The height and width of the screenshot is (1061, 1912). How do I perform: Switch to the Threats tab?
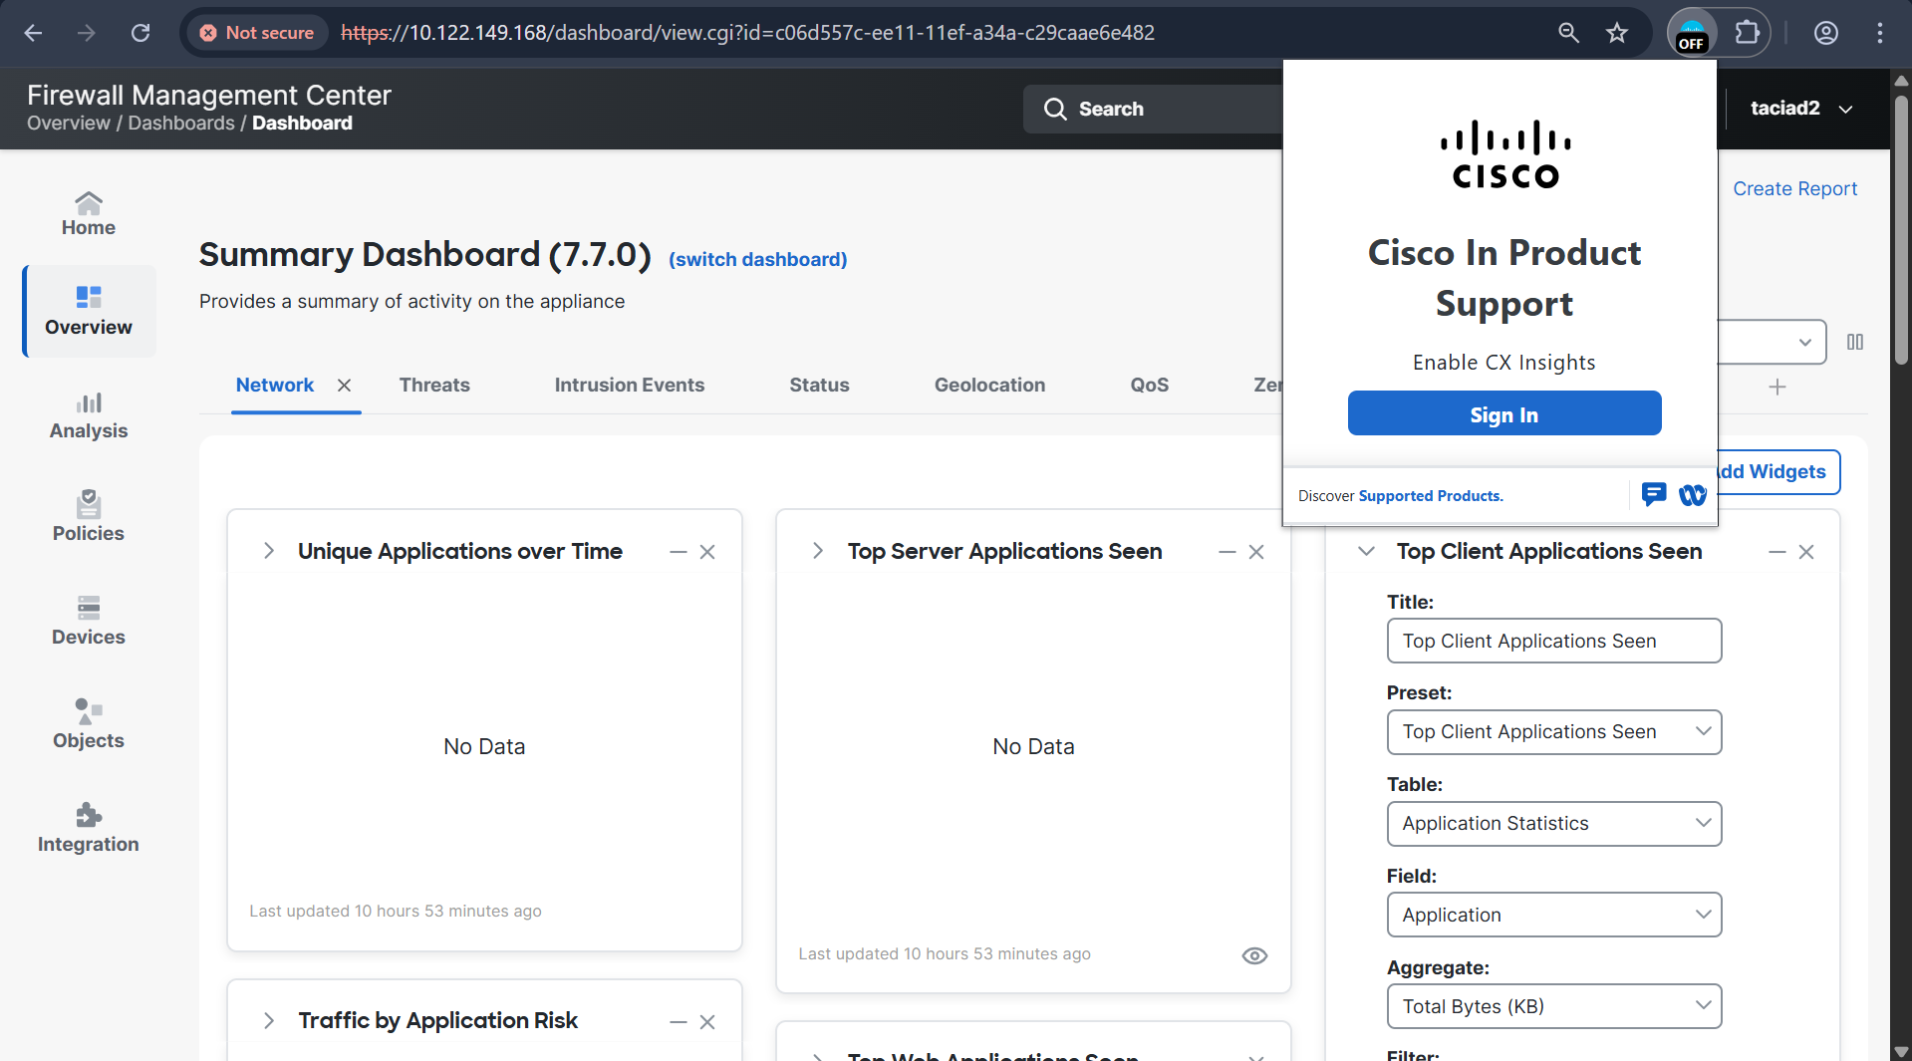pyautogui.click(x=434, y=385)
